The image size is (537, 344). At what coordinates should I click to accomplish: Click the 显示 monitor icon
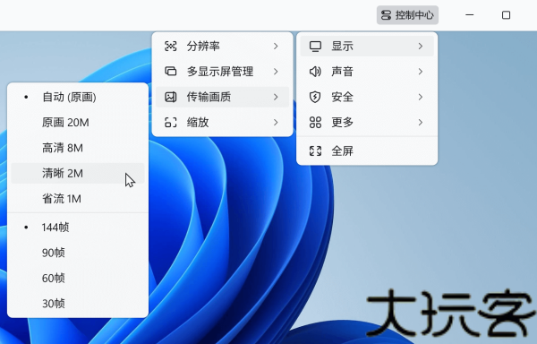tap(315, 46)
